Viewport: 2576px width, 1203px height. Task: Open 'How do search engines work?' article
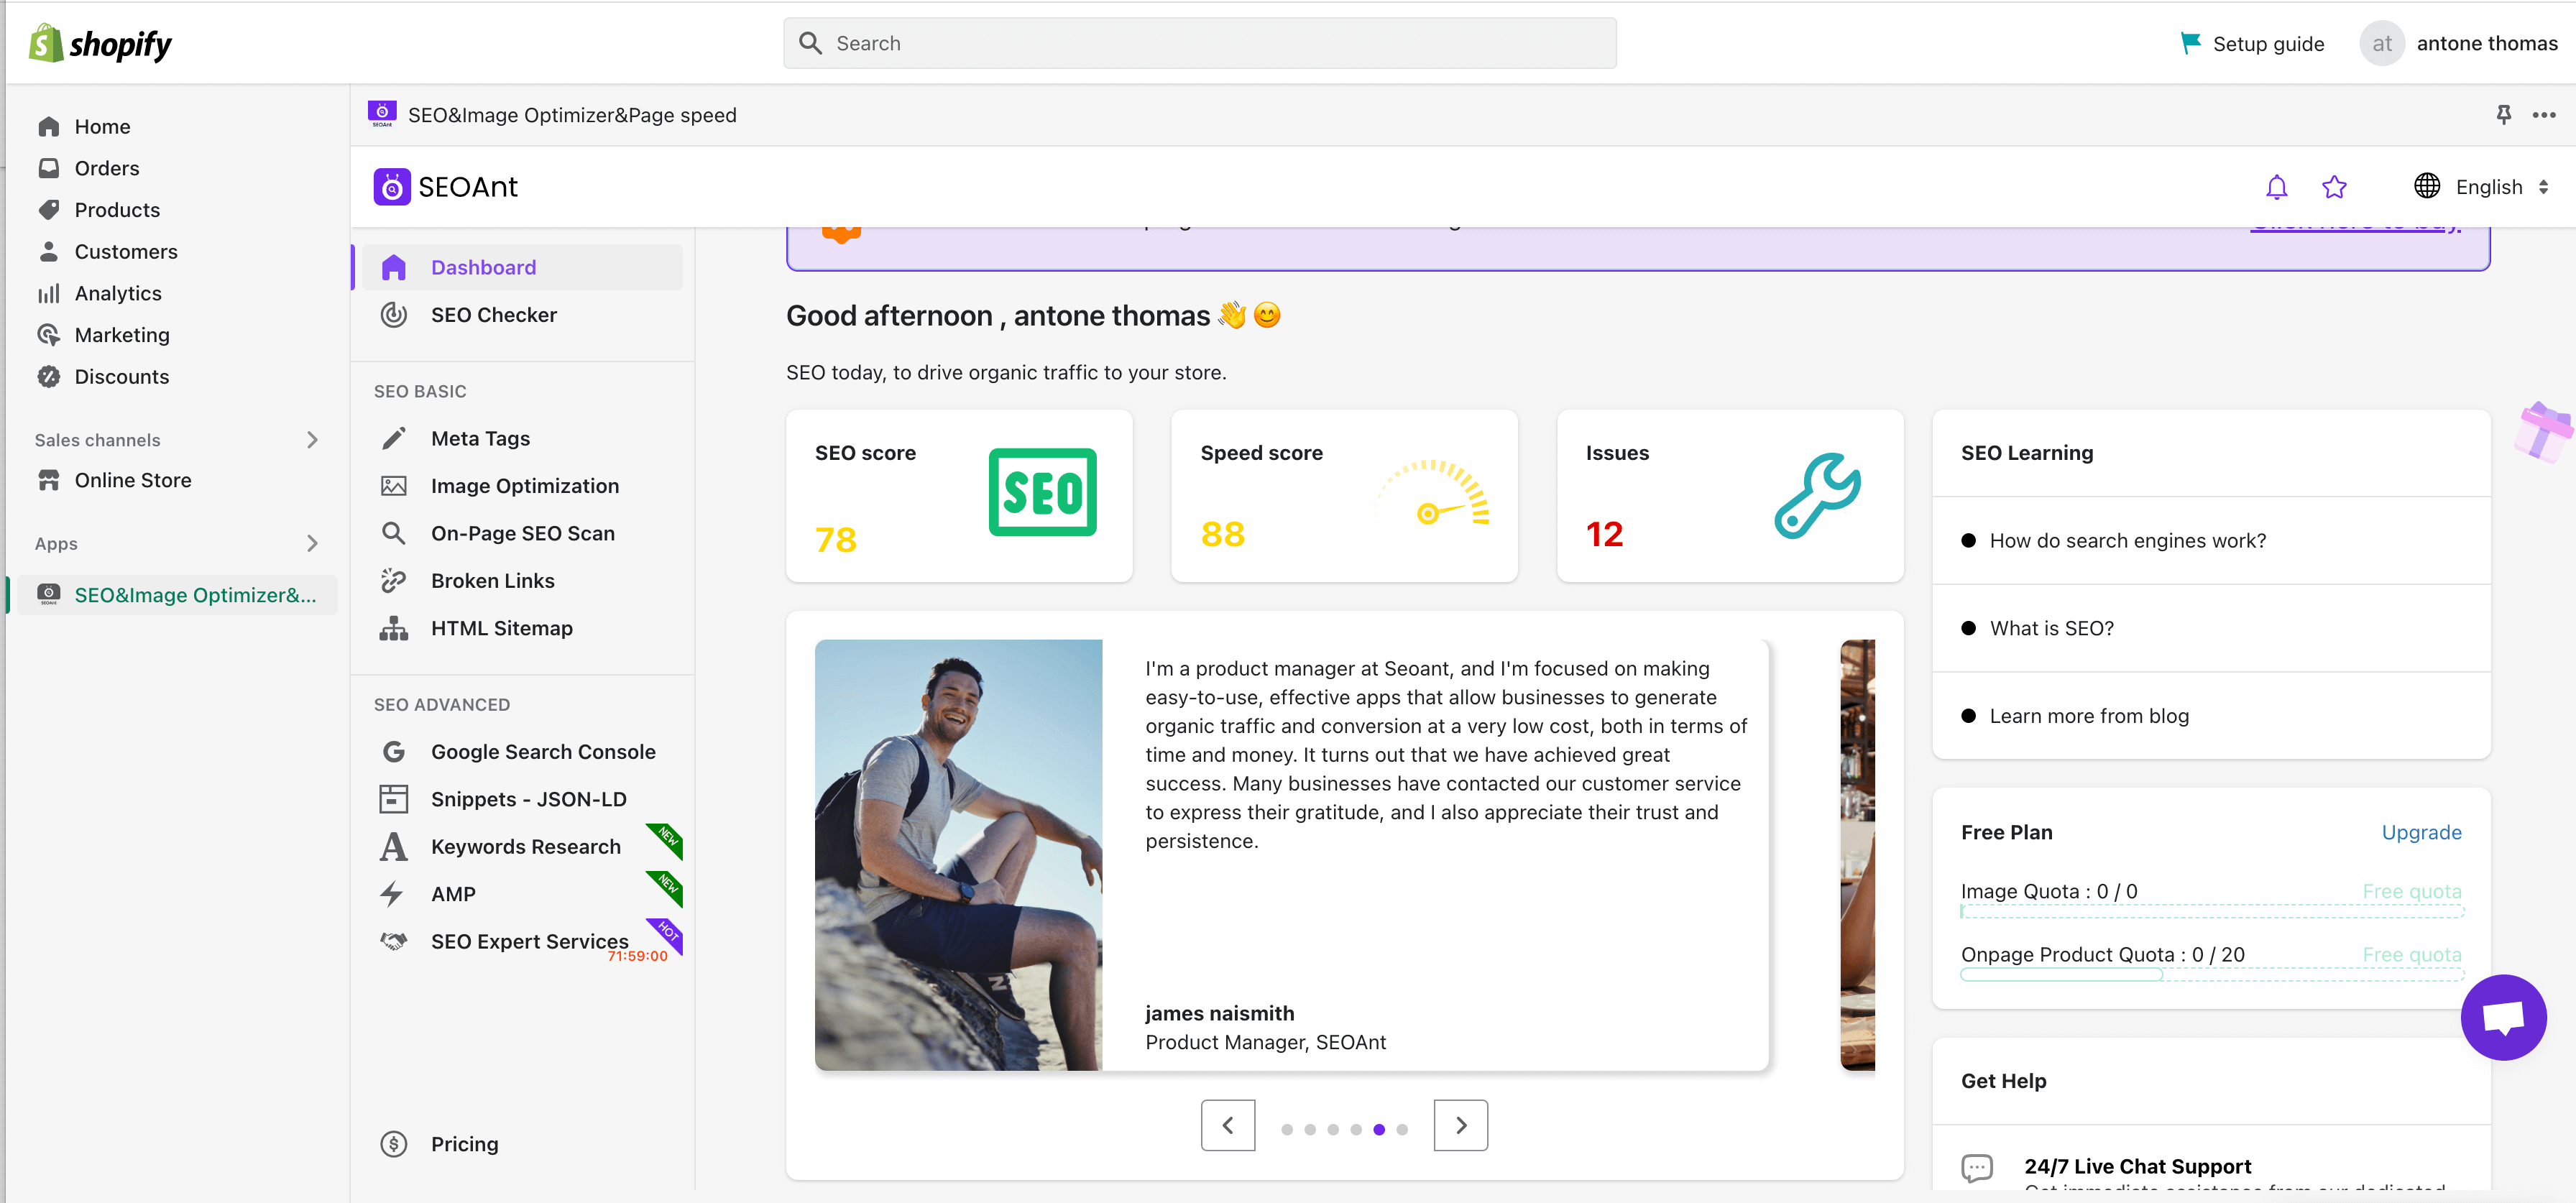(x=2127, y=541)
